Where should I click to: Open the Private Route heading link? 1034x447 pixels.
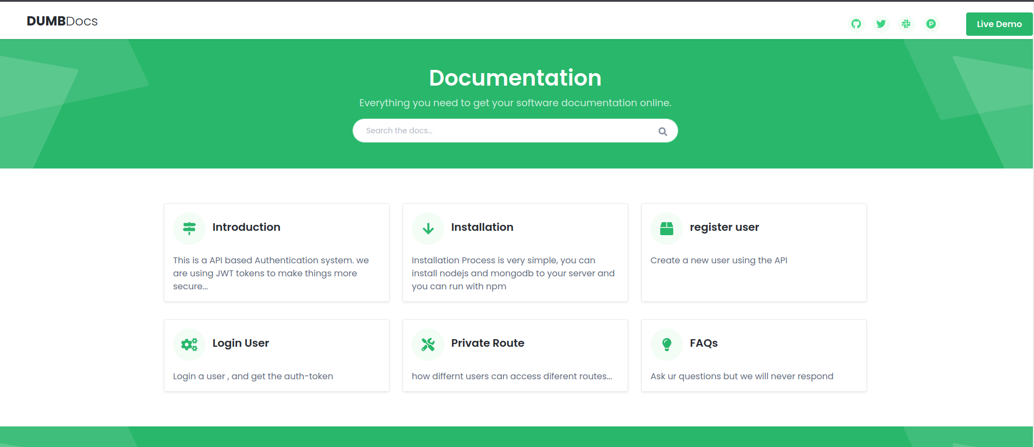click(488, 343)
